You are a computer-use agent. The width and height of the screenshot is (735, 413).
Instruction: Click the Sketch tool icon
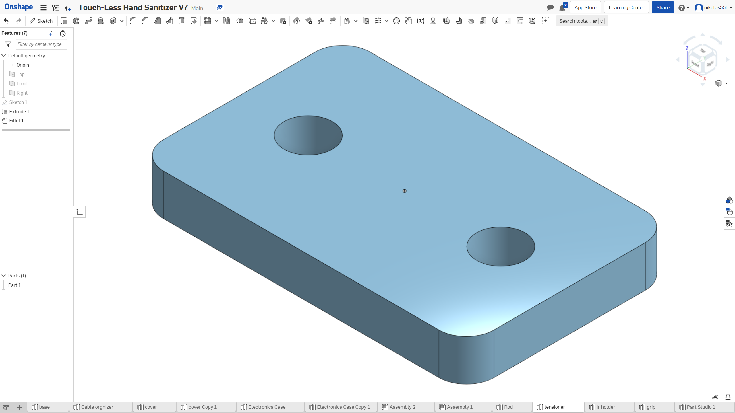[x=40, y=21]
